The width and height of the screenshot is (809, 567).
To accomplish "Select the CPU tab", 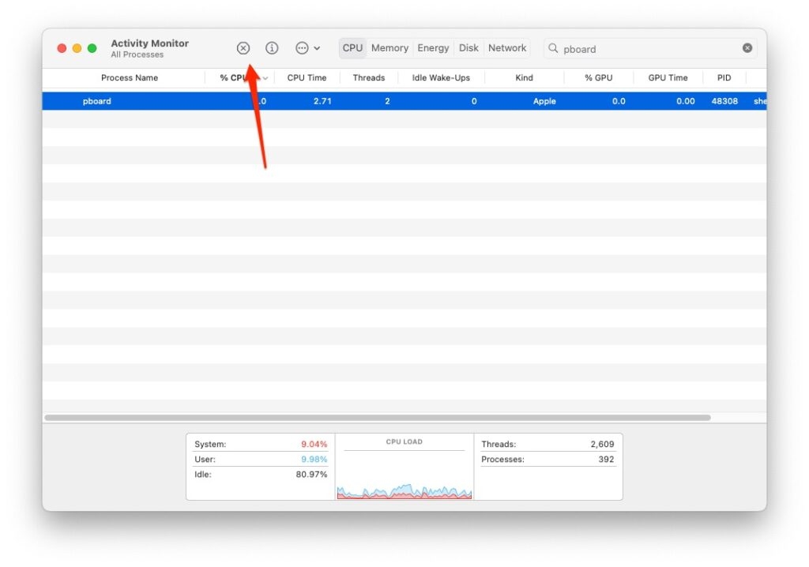I will tap(352, 48).
